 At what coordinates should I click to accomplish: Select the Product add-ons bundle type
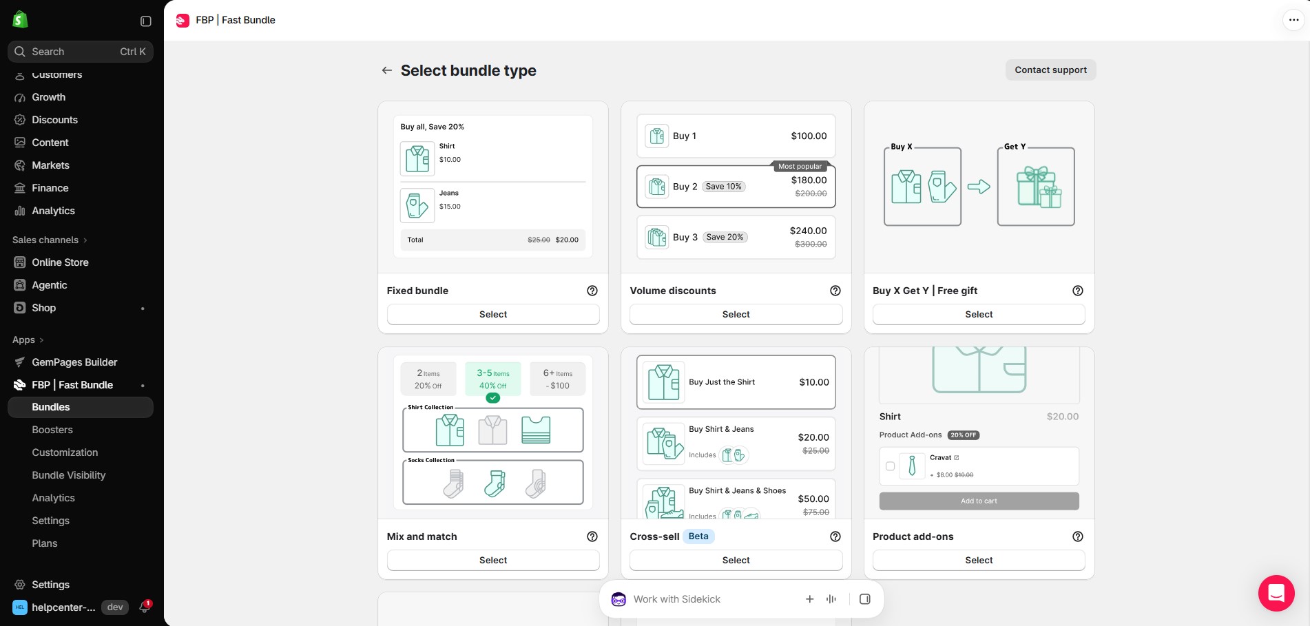point(979,560)
